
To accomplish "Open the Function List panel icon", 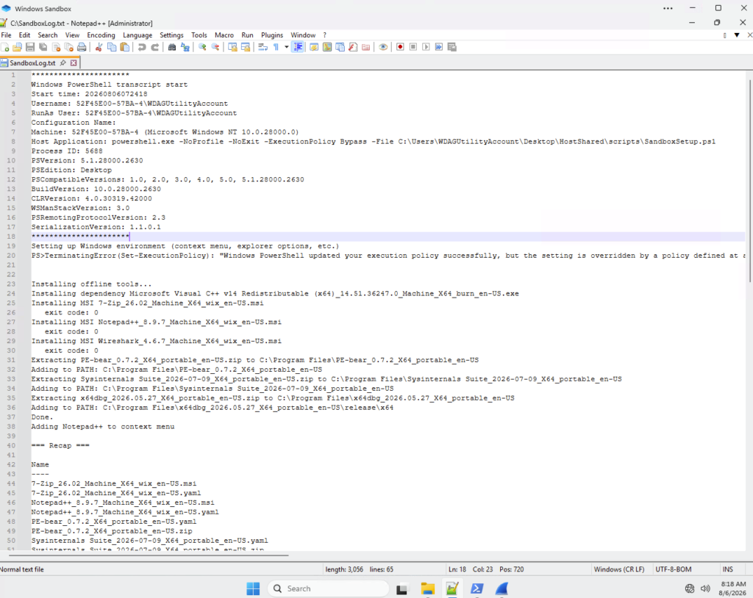I will pyautogui.click(x=353, y=47).
